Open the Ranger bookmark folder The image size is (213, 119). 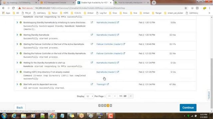click(157, 13)
